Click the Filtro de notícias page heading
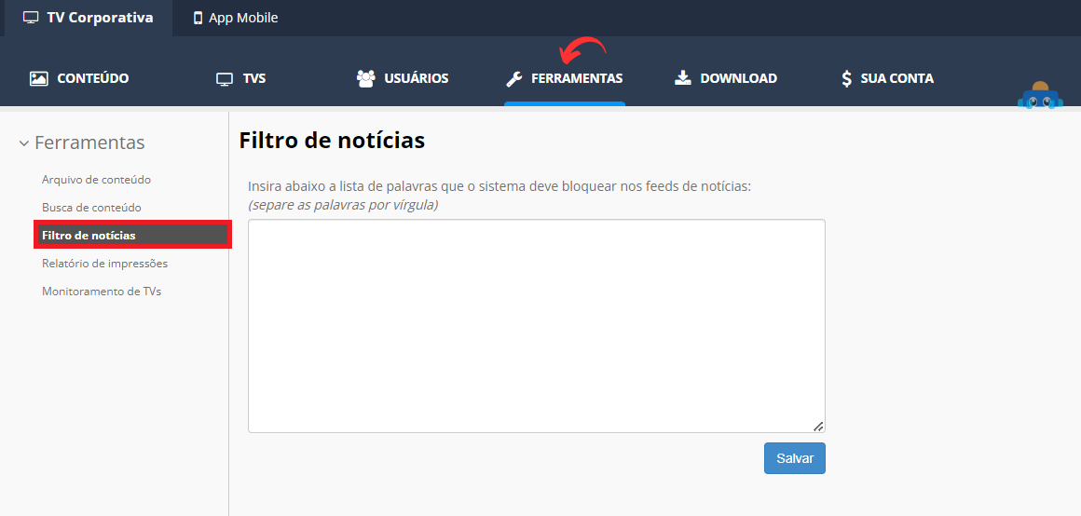 click(x=332, y=141)
